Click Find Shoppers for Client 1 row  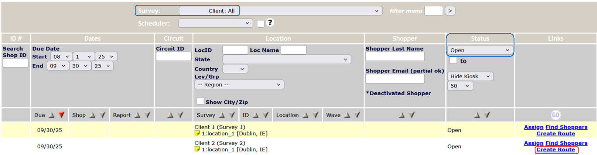pyautogui.click(x=566, y=127)
